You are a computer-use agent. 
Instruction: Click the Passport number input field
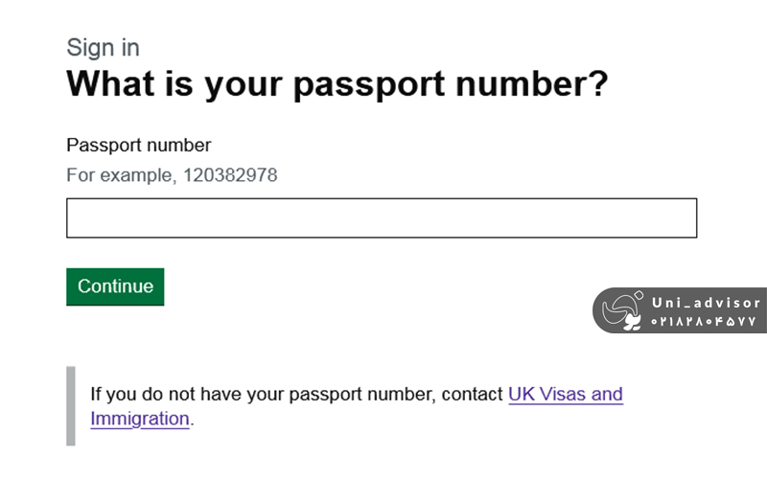(381, 218)
